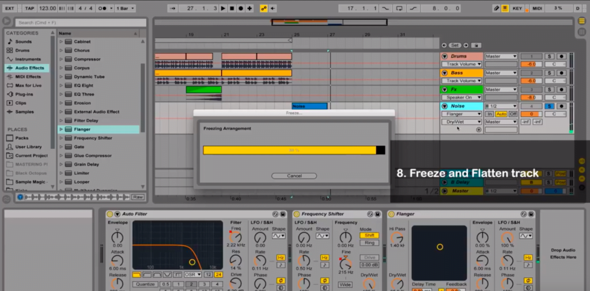
Task: Open Key Map Mode
Action: point(517,8)
